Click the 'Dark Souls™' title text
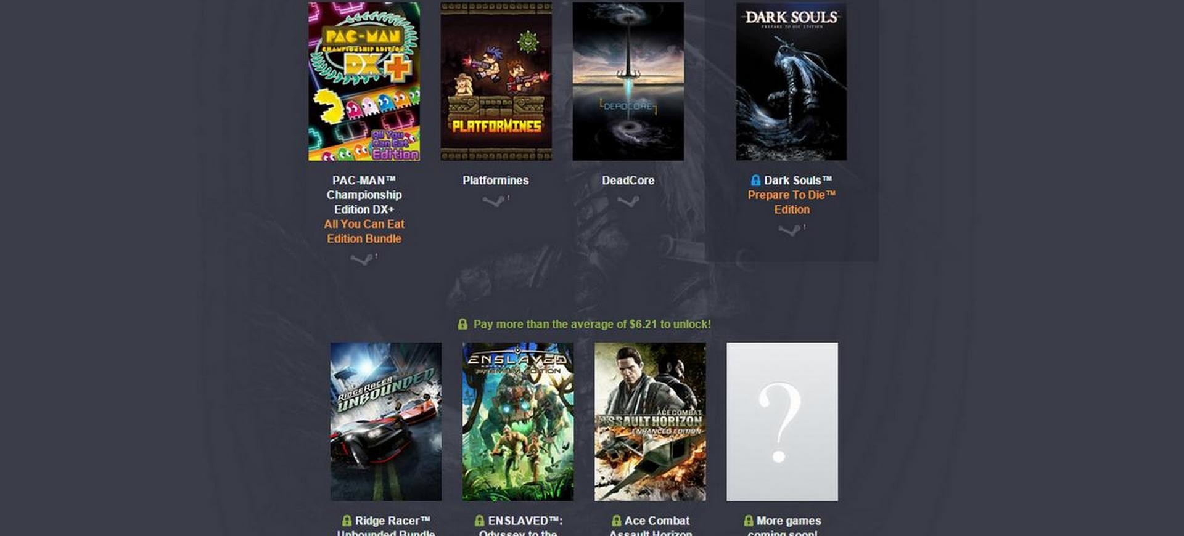 tap(798, 181)
